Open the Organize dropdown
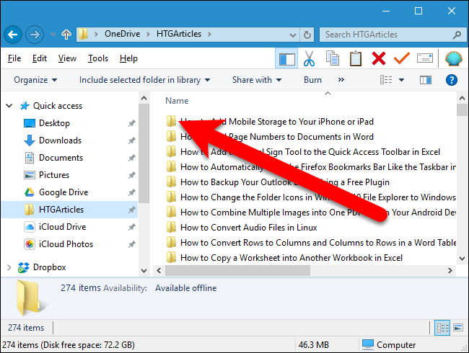Viewport: 469px width, 353px height. point(35,80)
